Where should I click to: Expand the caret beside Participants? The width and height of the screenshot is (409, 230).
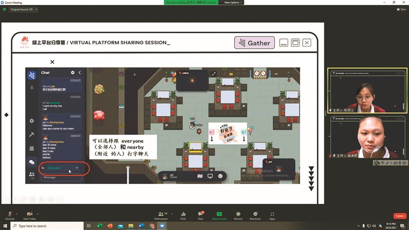172,214
